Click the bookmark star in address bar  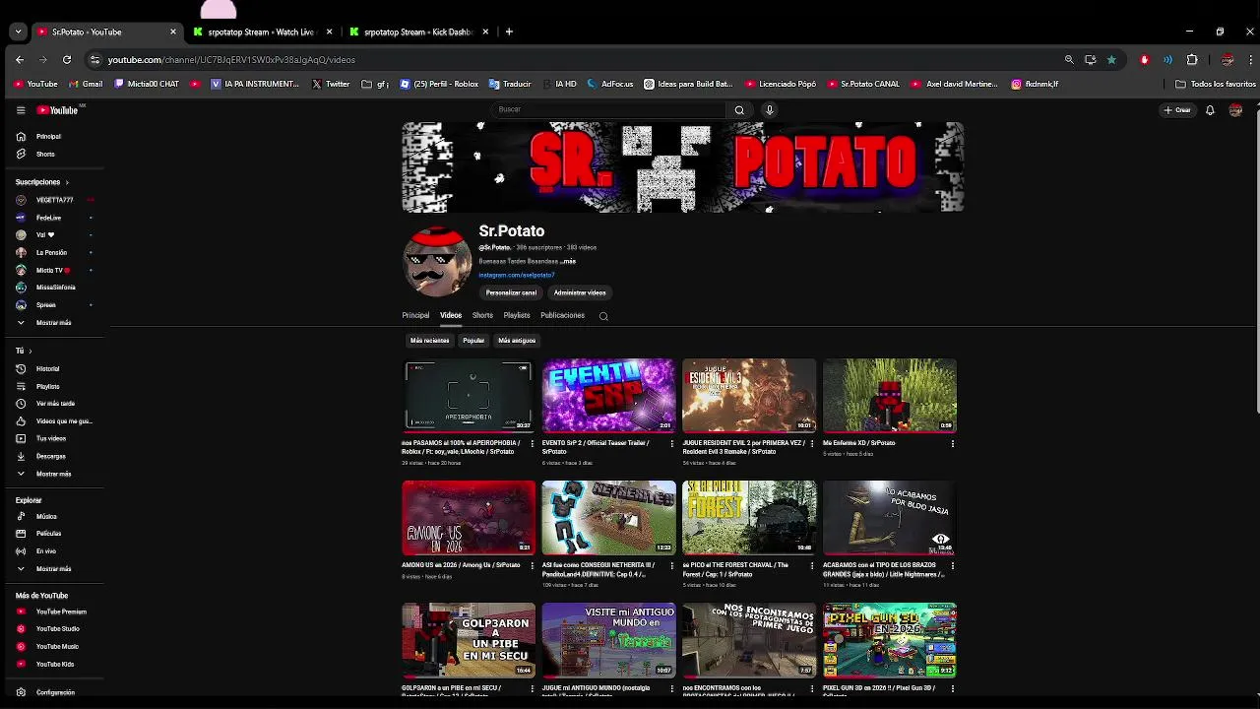[x=1111, y=59]
